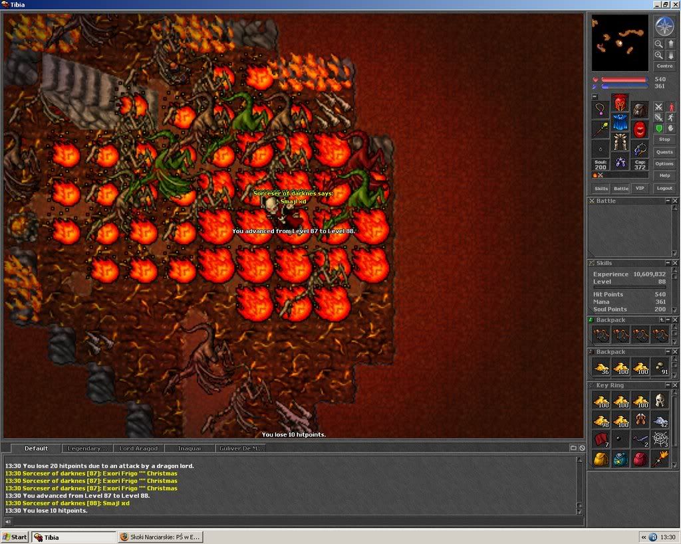
Task: Click the health bar
Action: 624,80
